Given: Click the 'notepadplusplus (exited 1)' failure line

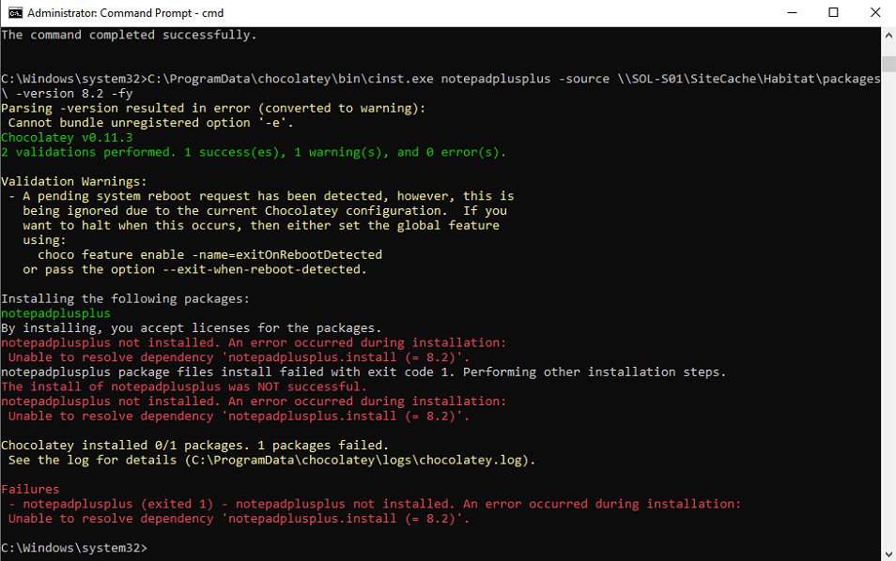Looking at the screenshot, I should pyautogui.click(x=375, y=504).
